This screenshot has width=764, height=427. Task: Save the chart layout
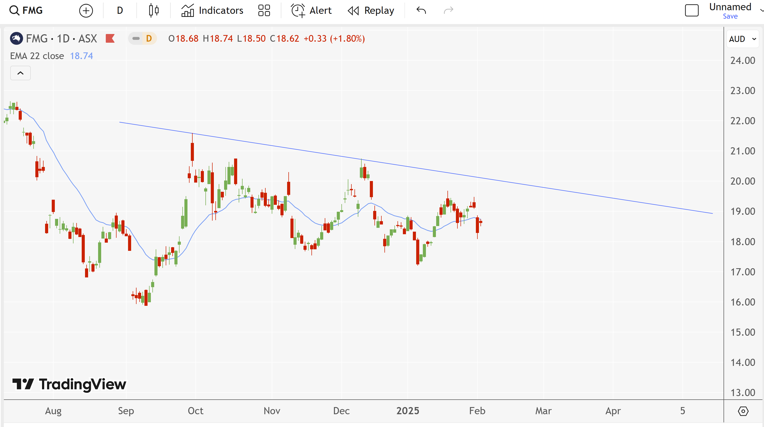tap(730, 17)
